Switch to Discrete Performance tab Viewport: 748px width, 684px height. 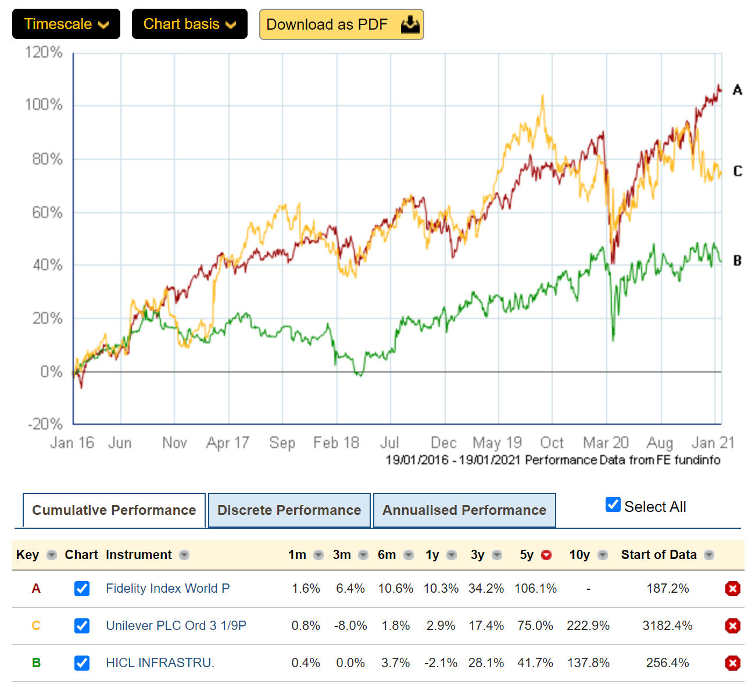click(x=289, y=510)
